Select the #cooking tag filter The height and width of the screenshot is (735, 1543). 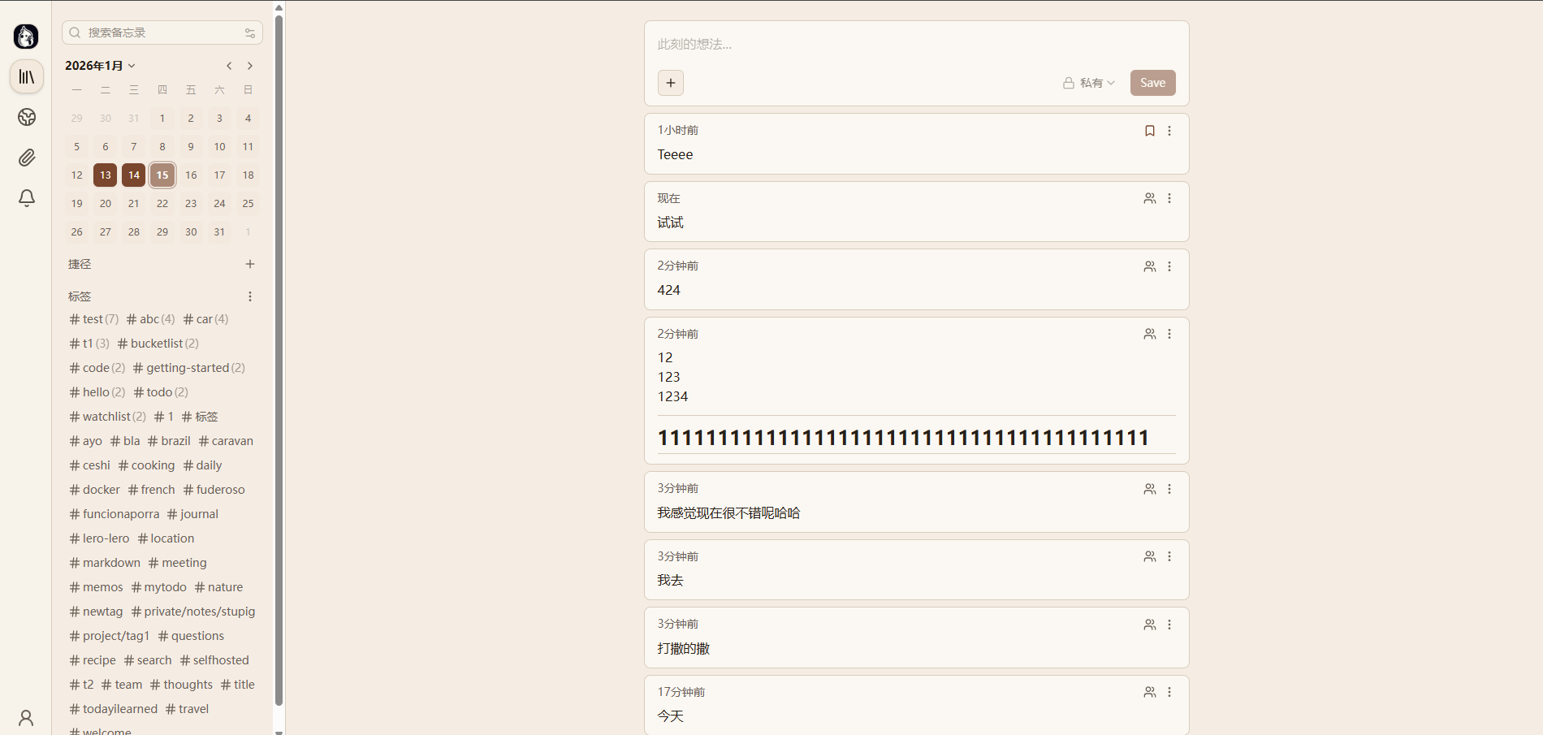147,465
